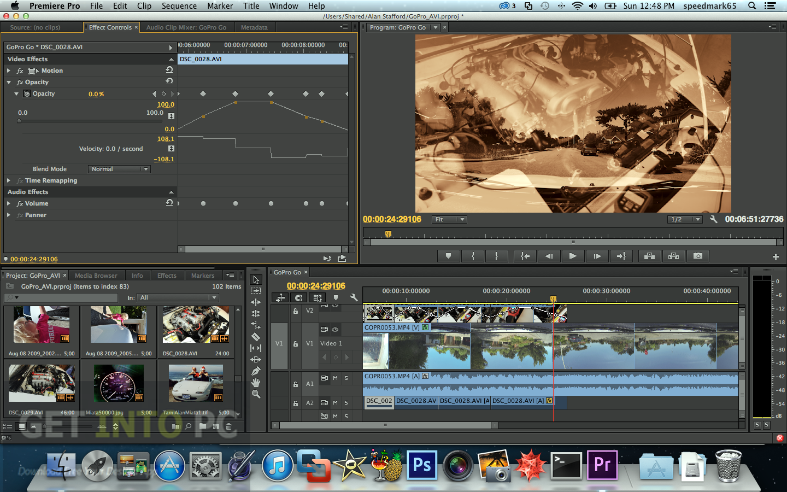The width and height of the screenshot is (787, 492).
Task: Mute audio track A2
Action: 335,402
